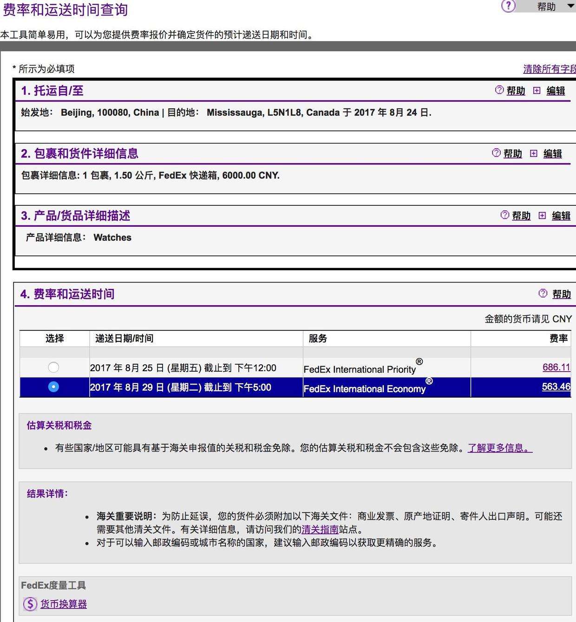Image resolution: width=576 pixels, height=622 pixels.
Task: Click help question icon in section 1 托运自/至
Action: click(499, 90)
